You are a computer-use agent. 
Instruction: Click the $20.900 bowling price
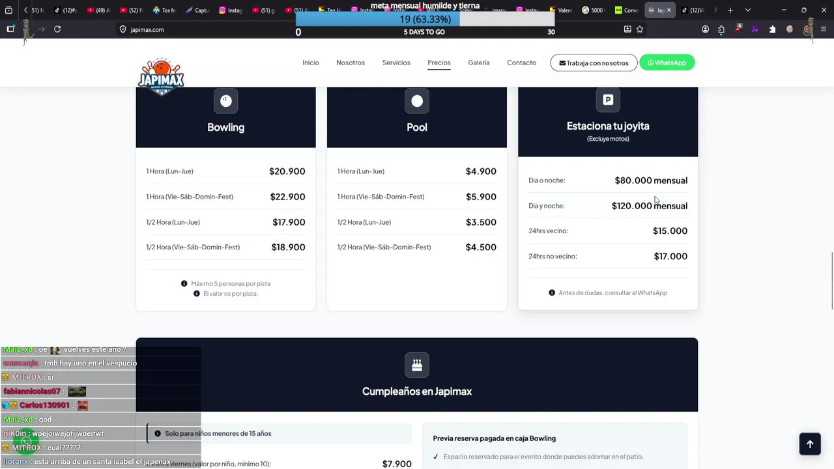click(x=287, y=171)
